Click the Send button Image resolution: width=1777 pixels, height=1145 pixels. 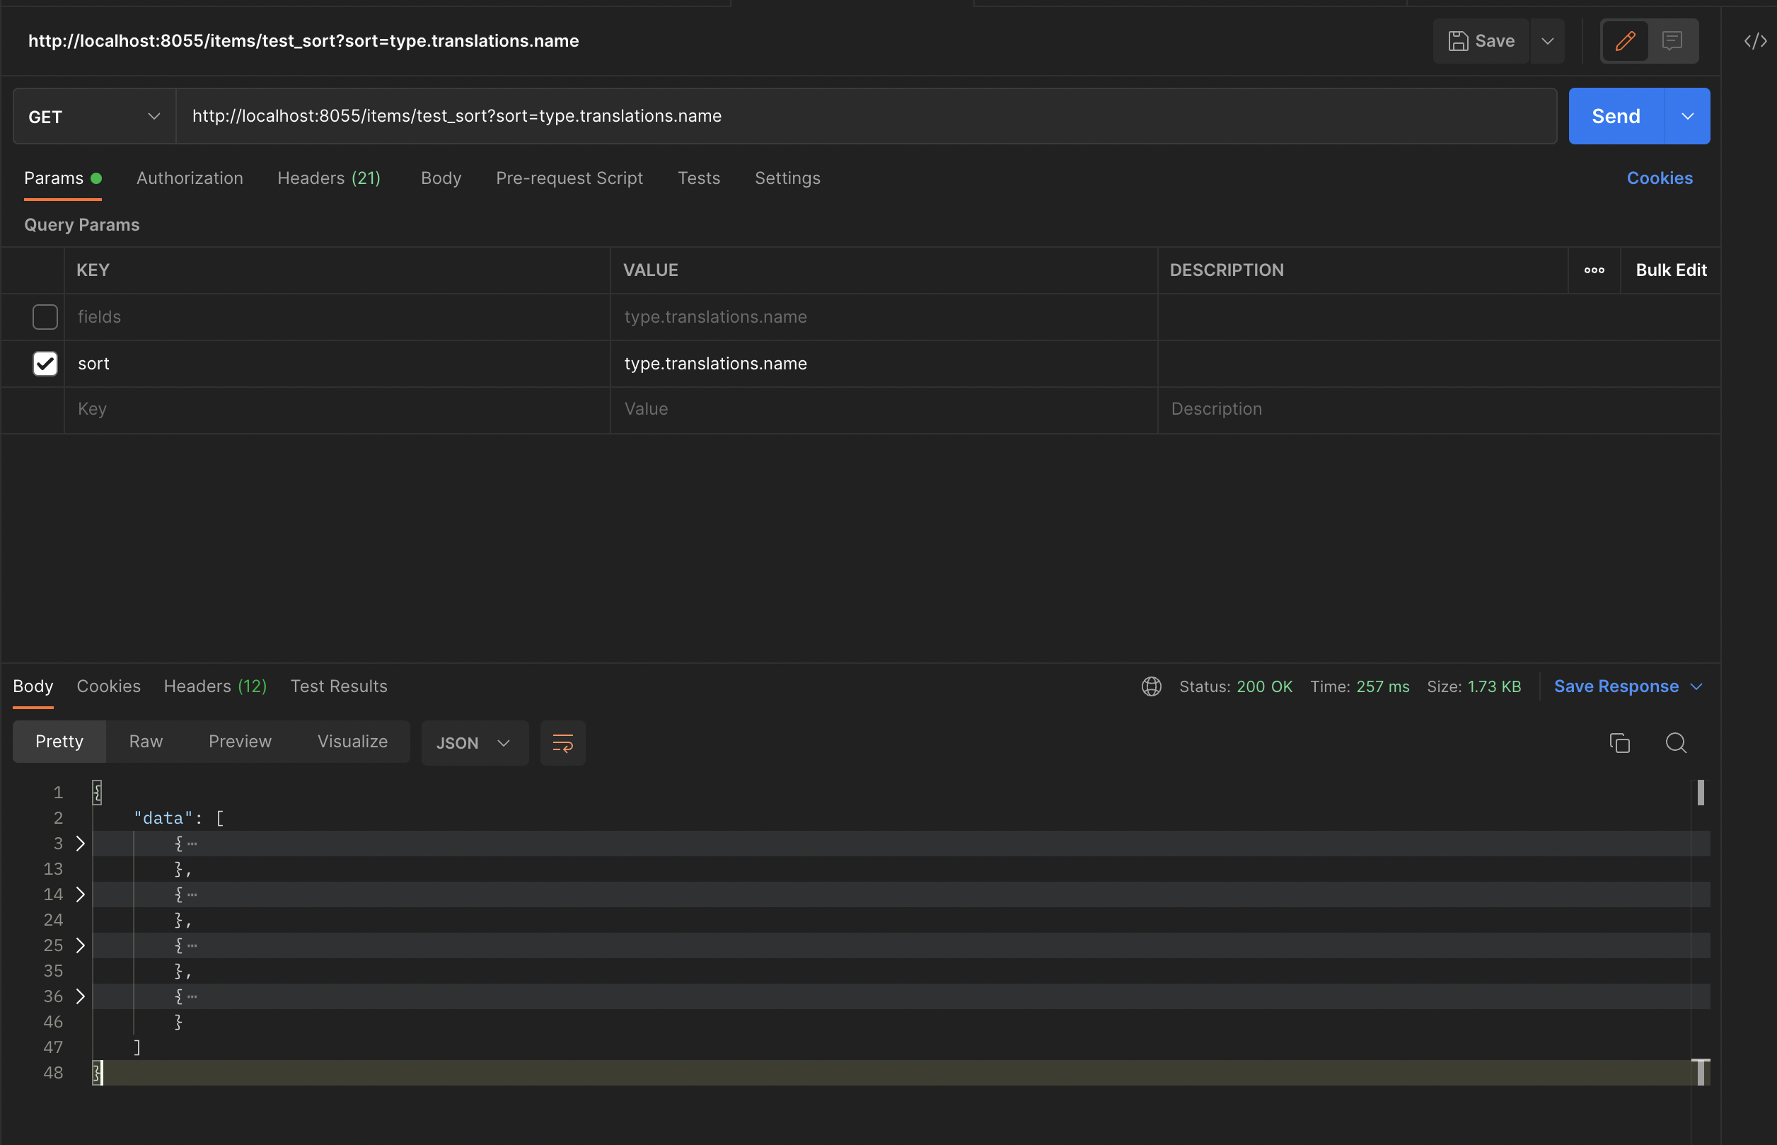pyautogui.click(x=1615, y=116)
